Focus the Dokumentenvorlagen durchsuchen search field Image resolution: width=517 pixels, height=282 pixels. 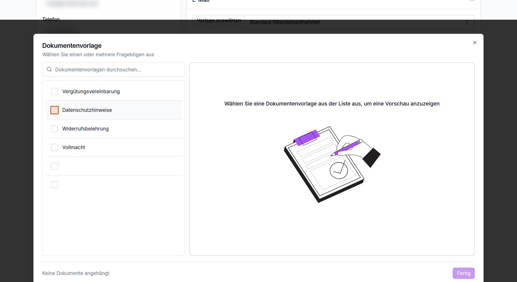pyautogui.click(x=114, y=70)
